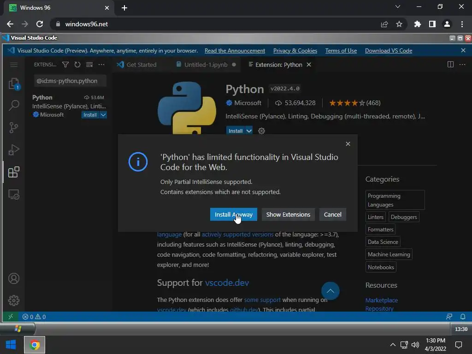
Task: Close the limited functionality dialog
Action: [x=348, y=144]
